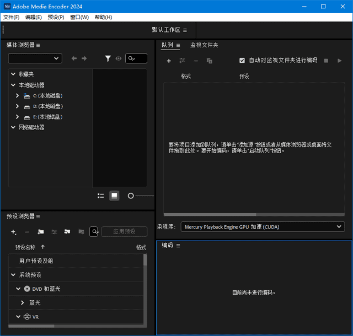The width and height of the screenshot is (353, 336).
Task: Uncheck auto-encode watch folders checkbox
Action: (242, 61)
